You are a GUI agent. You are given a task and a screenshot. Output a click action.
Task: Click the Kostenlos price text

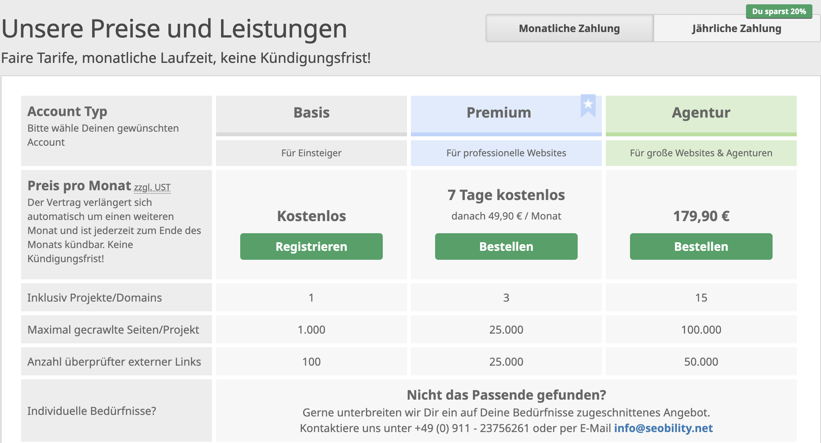pos(311,216)
